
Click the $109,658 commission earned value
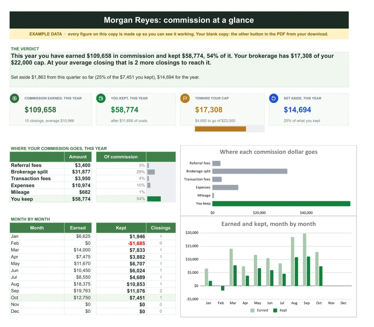pyautogui.click(x=40, y=110)
